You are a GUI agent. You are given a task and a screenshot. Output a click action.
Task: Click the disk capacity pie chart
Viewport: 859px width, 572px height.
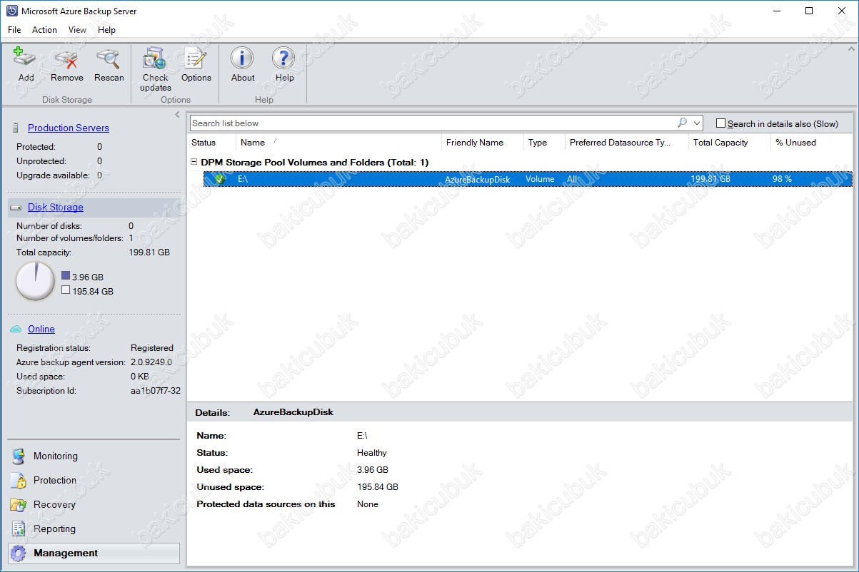(x=35, y=281)
